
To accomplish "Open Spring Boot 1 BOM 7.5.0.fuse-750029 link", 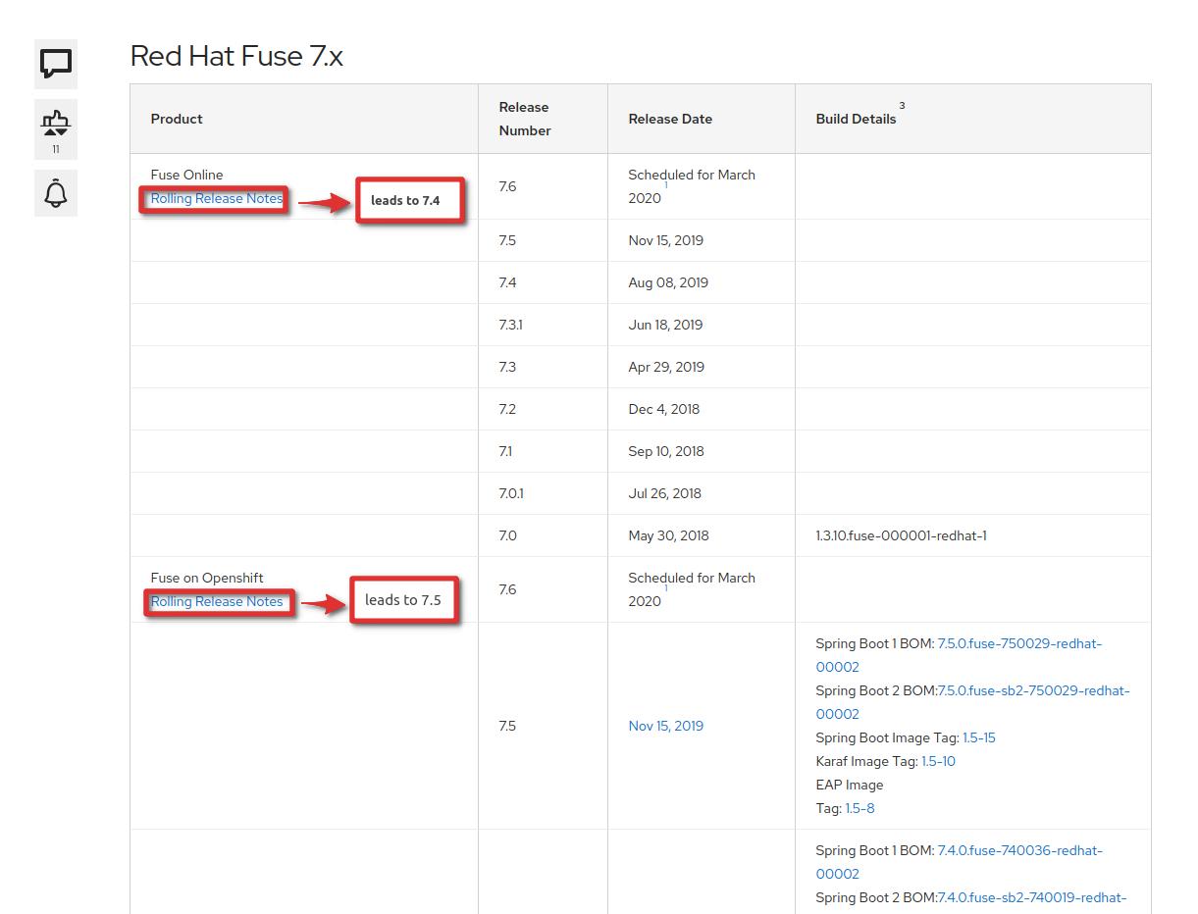I will [x=1018, y=644].
